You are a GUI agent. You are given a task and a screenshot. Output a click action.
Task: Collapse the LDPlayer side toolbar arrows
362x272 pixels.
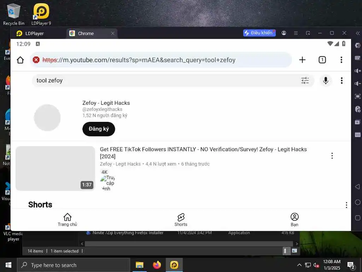[x=358, y=33]
